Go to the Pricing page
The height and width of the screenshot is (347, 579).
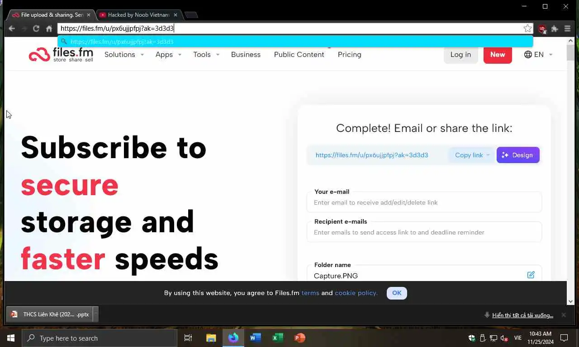click(x=349, y=54)
